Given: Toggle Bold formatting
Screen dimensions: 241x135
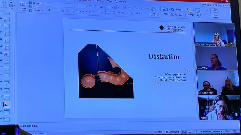Looking at the screenshot, I should pyautogui.click(x=49, y=10).
